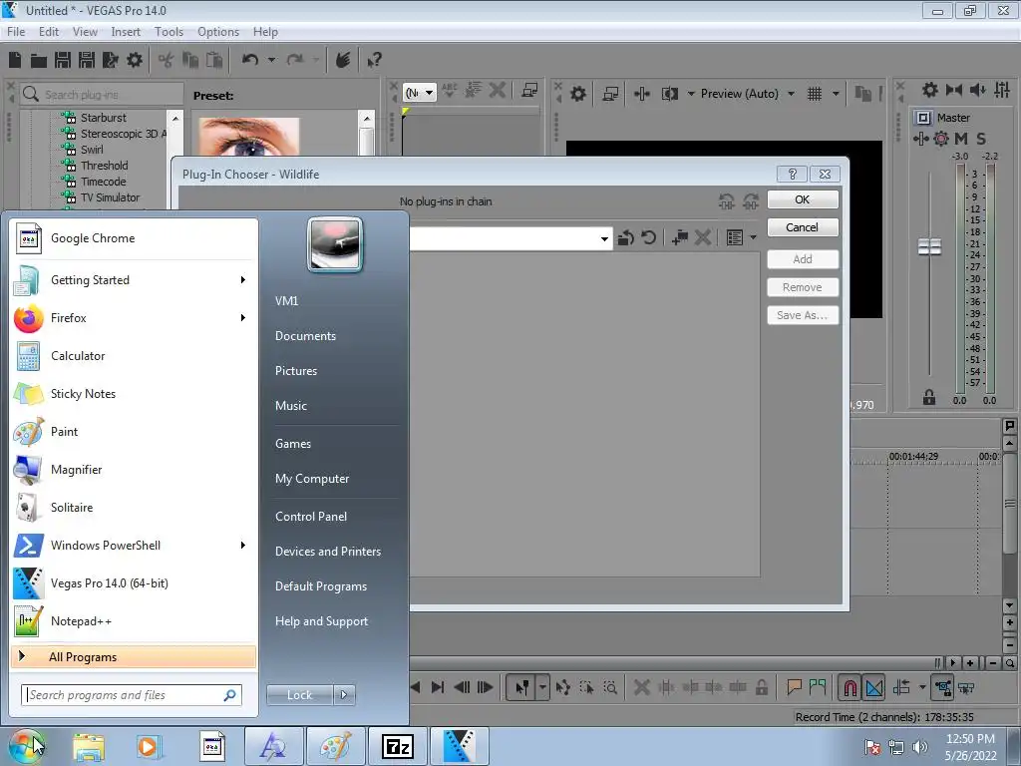Enable interactive tutorials hand icon

click(343, 60)
